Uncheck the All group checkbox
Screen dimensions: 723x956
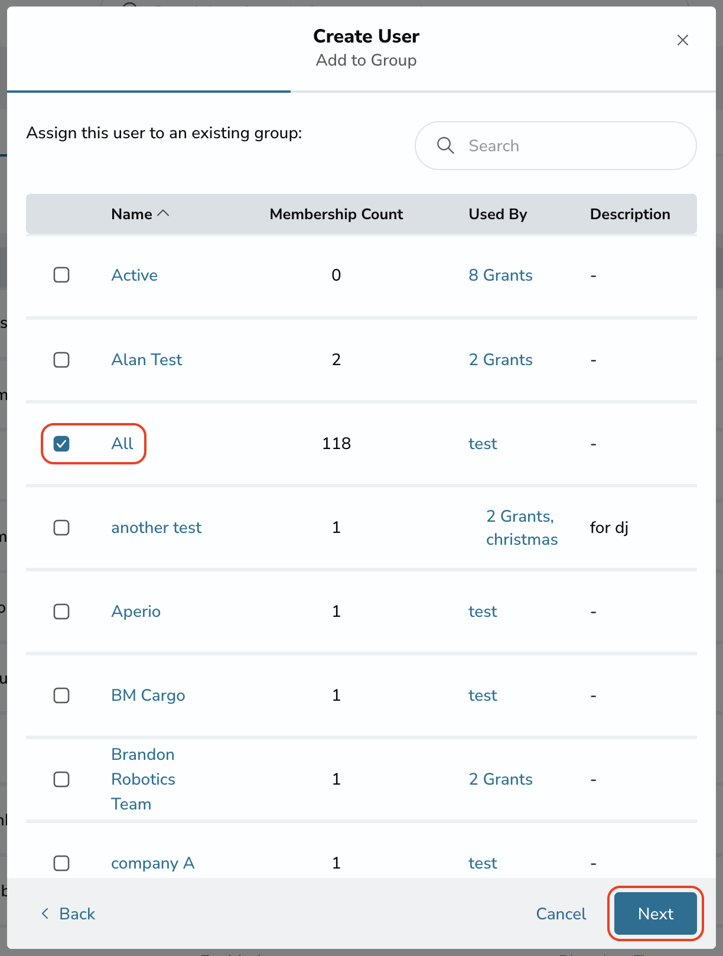coord(61,443)
